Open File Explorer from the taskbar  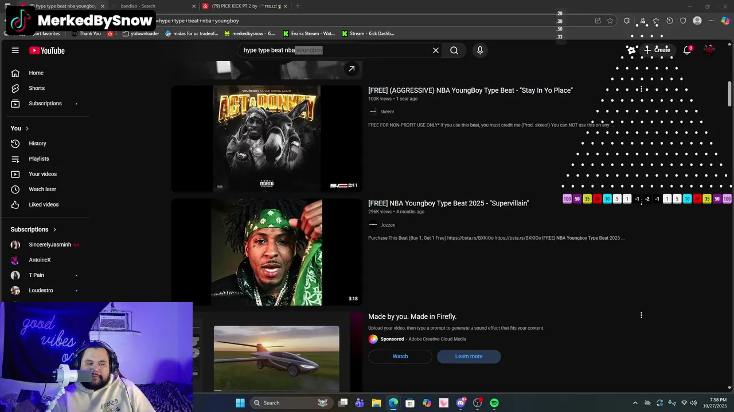(376, 403)
